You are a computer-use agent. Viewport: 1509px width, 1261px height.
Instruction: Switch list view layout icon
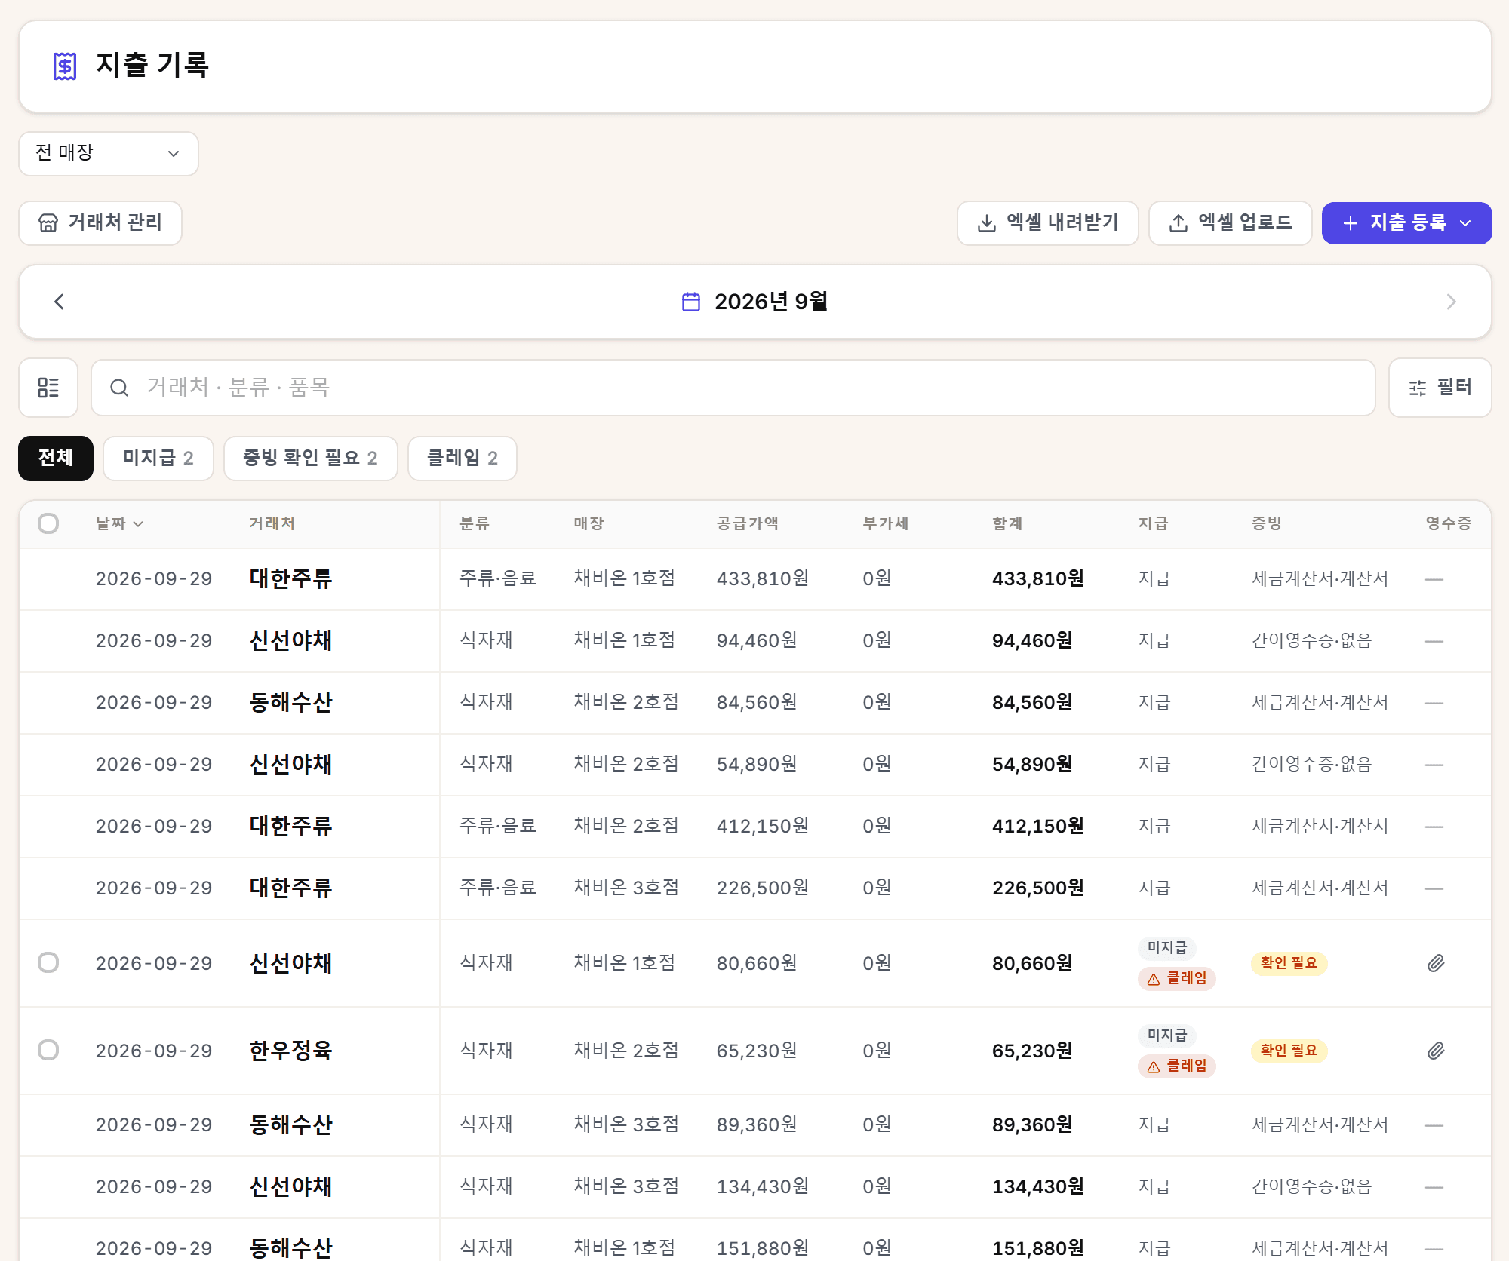point(48,388)
